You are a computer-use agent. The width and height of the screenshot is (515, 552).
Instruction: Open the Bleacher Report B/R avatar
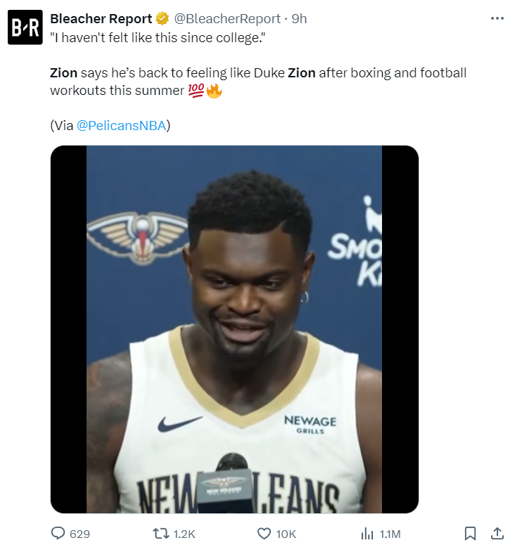(x=25, y=27)
